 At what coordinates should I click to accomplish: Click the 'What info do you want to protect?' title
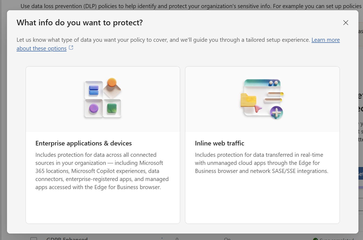pos(80,23)
